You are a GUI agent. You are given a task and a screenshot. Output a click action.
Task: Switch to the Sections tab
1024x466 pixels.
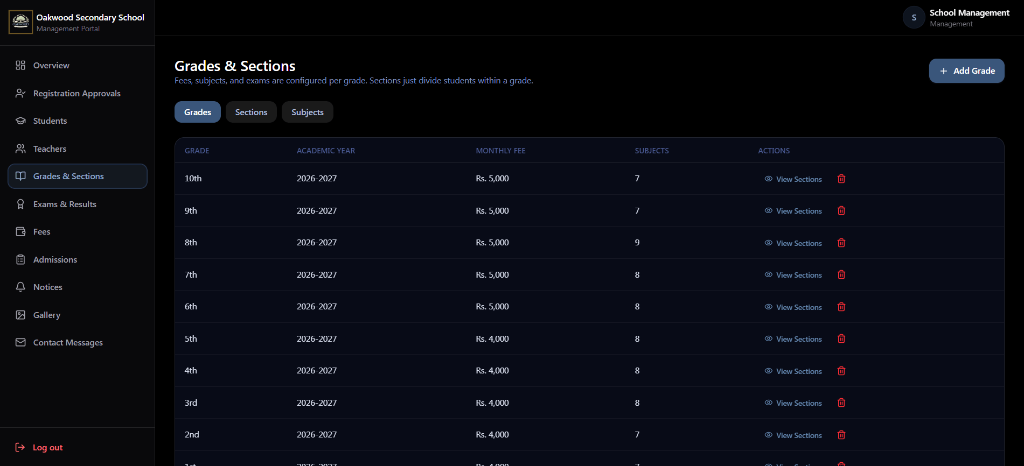251,112
